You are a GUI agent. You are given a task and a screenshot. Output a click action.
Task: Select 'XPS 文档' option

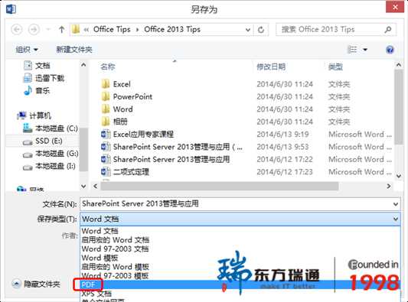pos(96,294)
